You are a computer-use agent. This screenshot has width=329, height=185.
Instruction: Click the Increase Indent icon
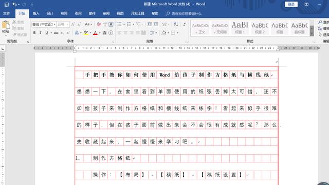[x=156, y=24]
